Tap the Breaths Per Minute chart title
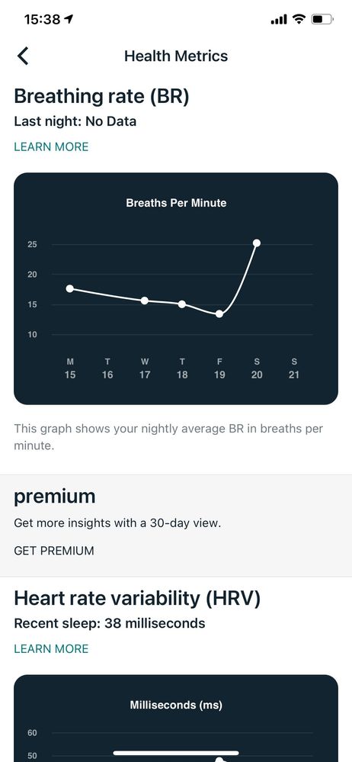Screen dimensions: 352x762 176,203
